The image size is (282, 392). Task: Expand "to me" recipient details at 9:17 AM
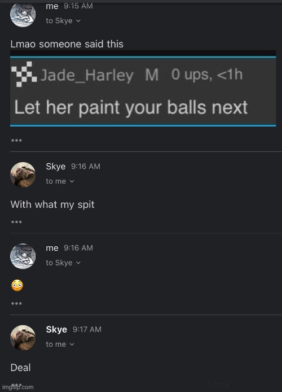click(60, 344)
